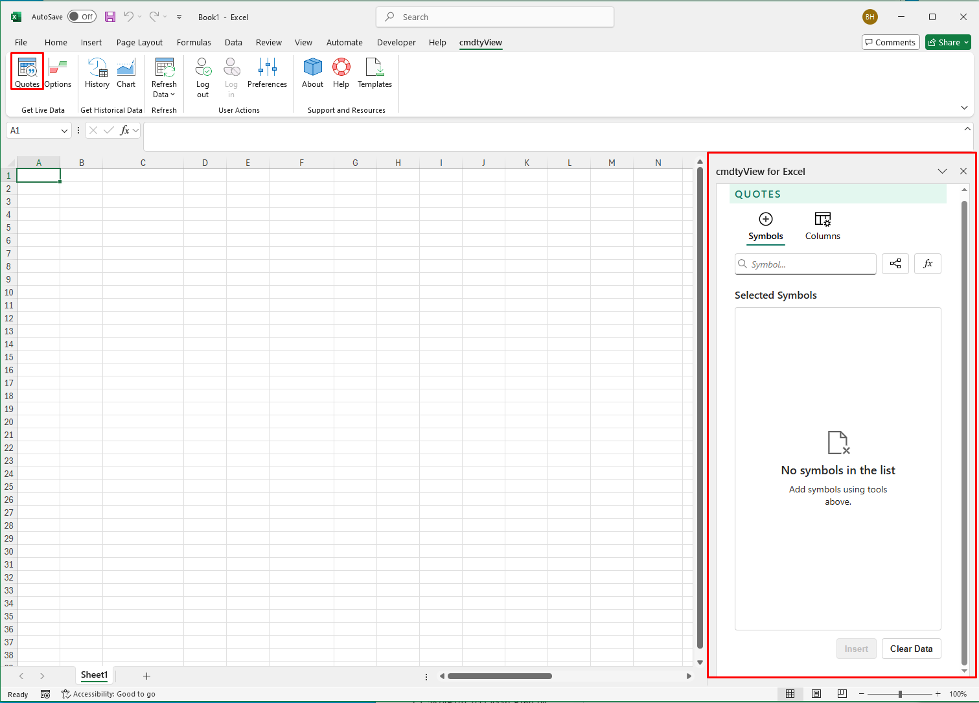
Task: Click the zoom slider handle
Action: click(x=900, y=694)
